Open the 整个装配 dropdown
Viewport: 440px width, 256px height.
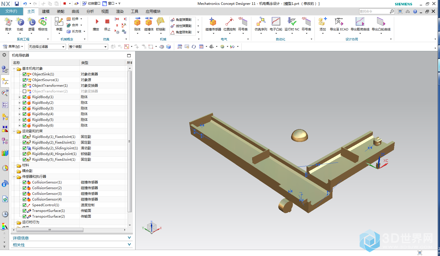click(x=88, y=47)
